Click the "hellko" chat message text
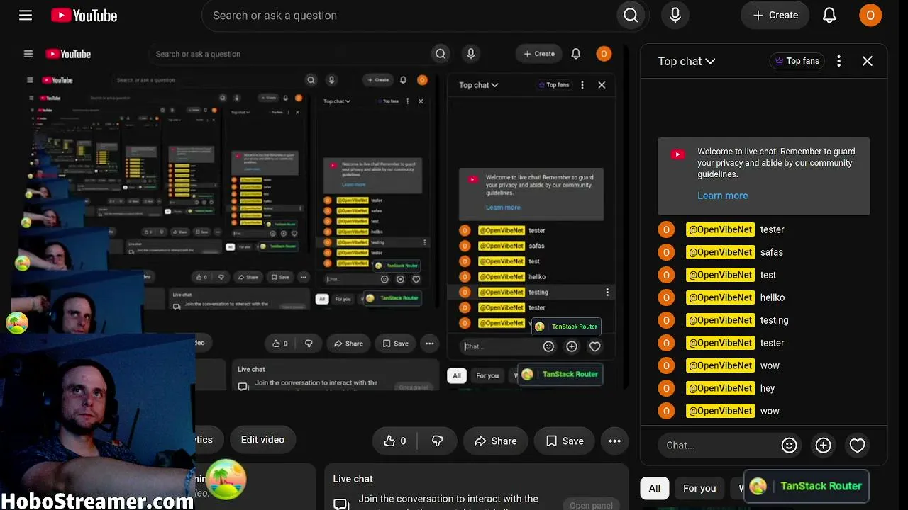Screen dimensions: 908x510 tap(773, 297)
